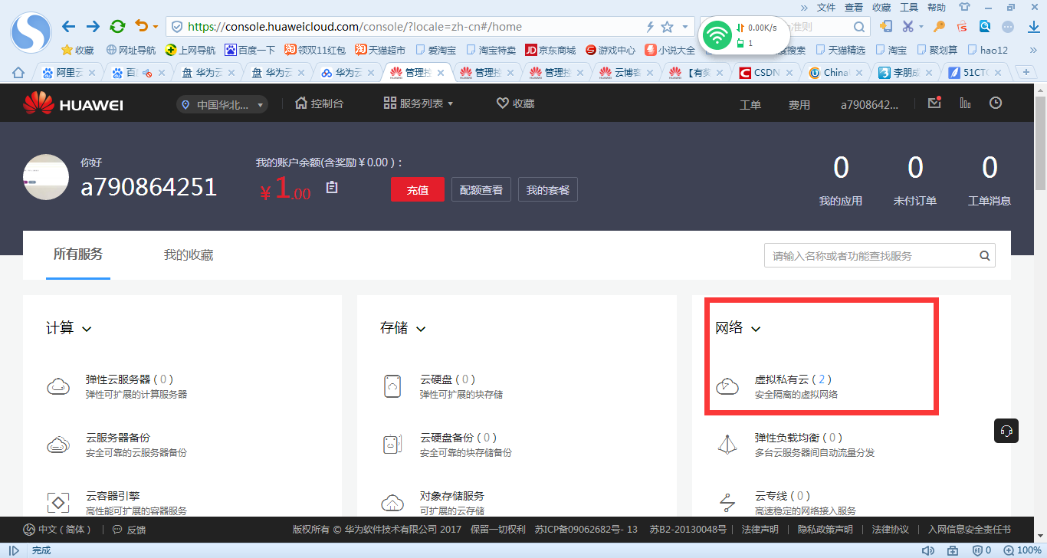The height and width of the screenshot is (558, 1047).
Task: Expand the 服务列表 service list dropdown
Action: [419, 103]
